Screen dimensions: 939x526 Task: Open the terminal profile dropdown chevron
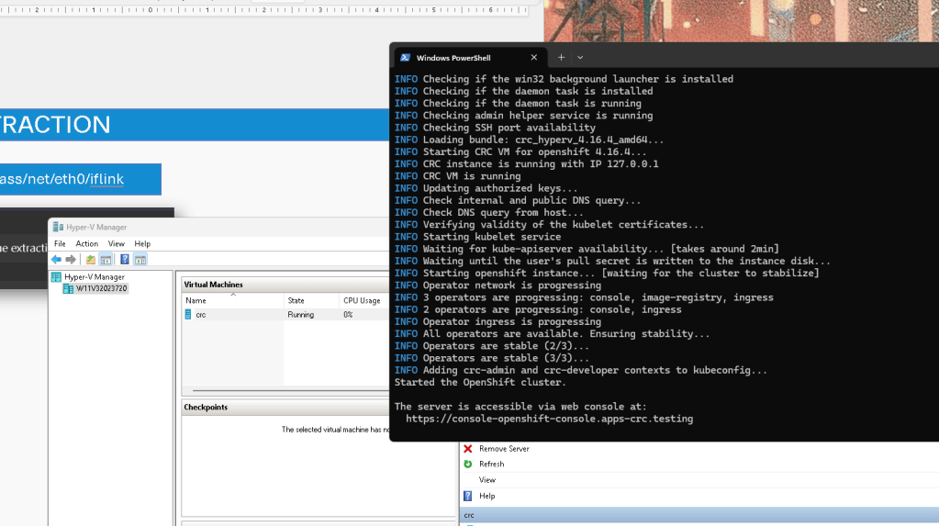[580, 58]
